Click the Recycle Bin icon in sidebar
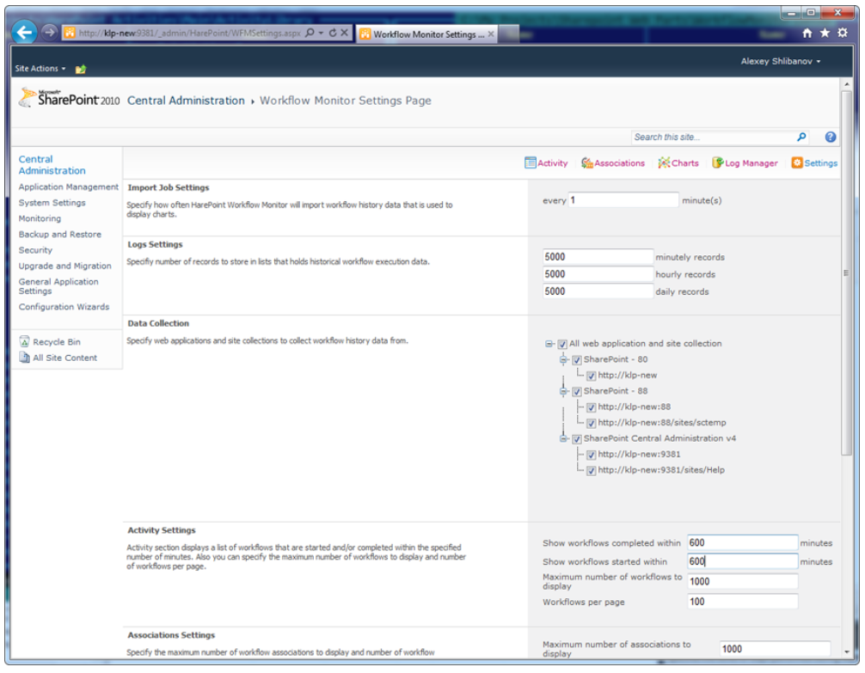 click(24, 341)
